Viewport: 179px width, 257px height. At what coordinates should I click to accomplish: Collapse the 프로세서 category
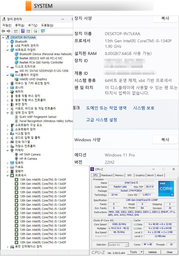tap(7, 175)
